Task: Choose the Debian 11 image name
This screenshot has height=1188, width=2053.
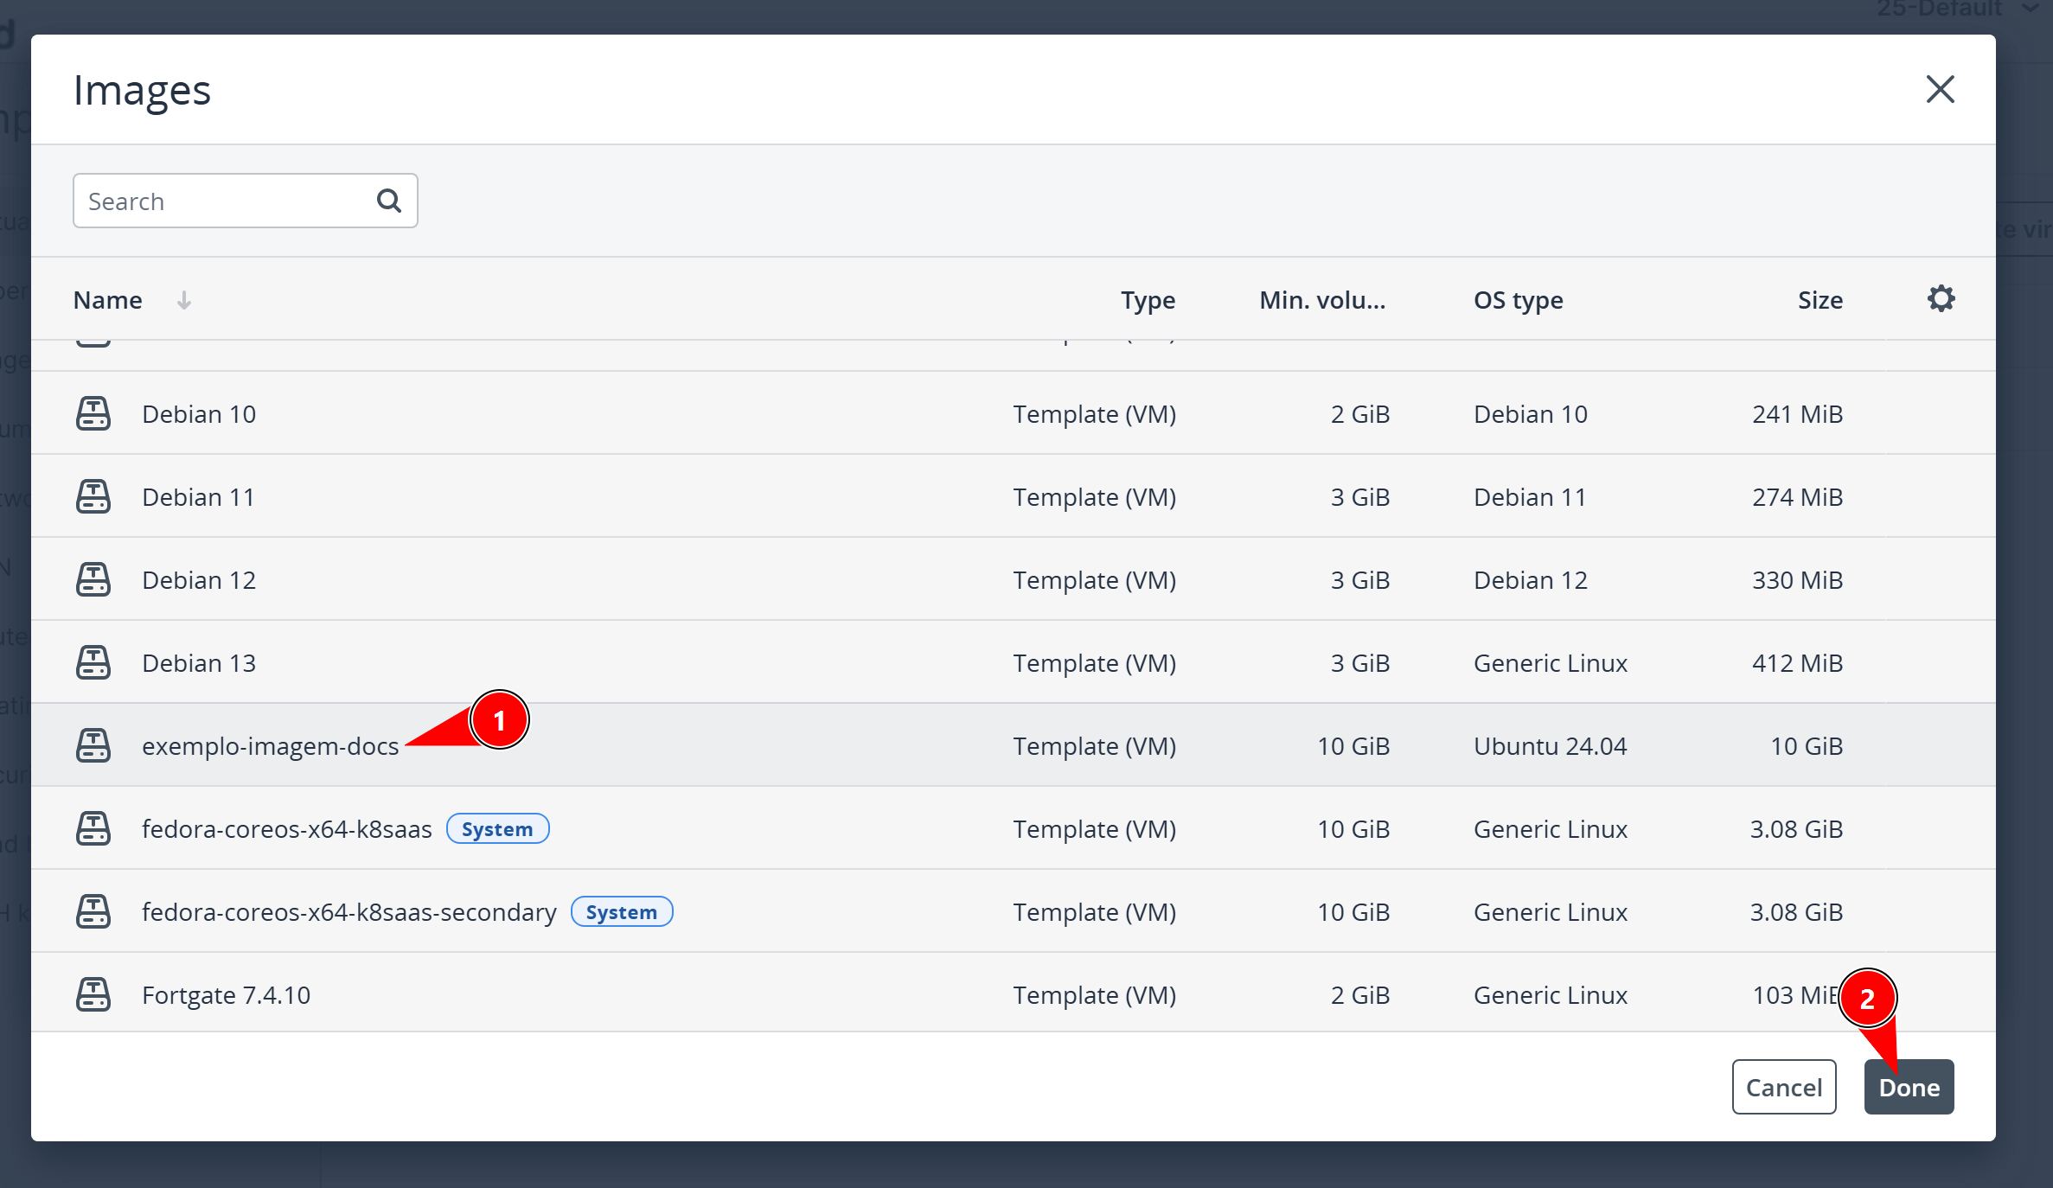Action: click(198, 497)
